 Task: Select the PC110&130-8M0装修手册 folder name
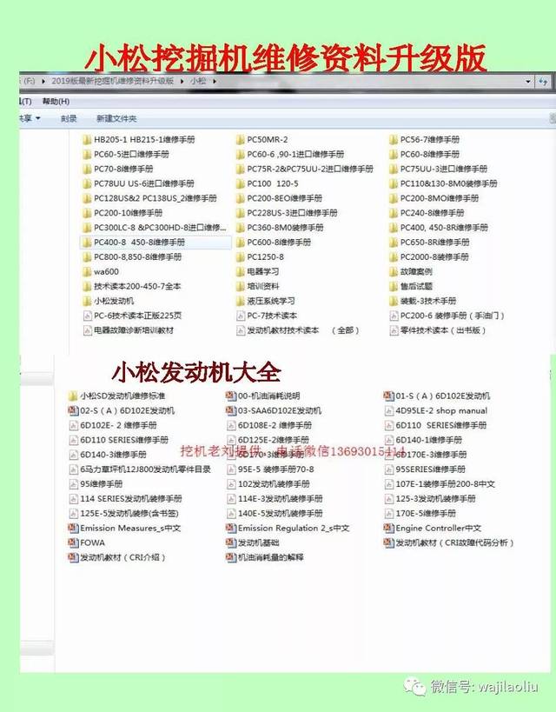point(448,183)
